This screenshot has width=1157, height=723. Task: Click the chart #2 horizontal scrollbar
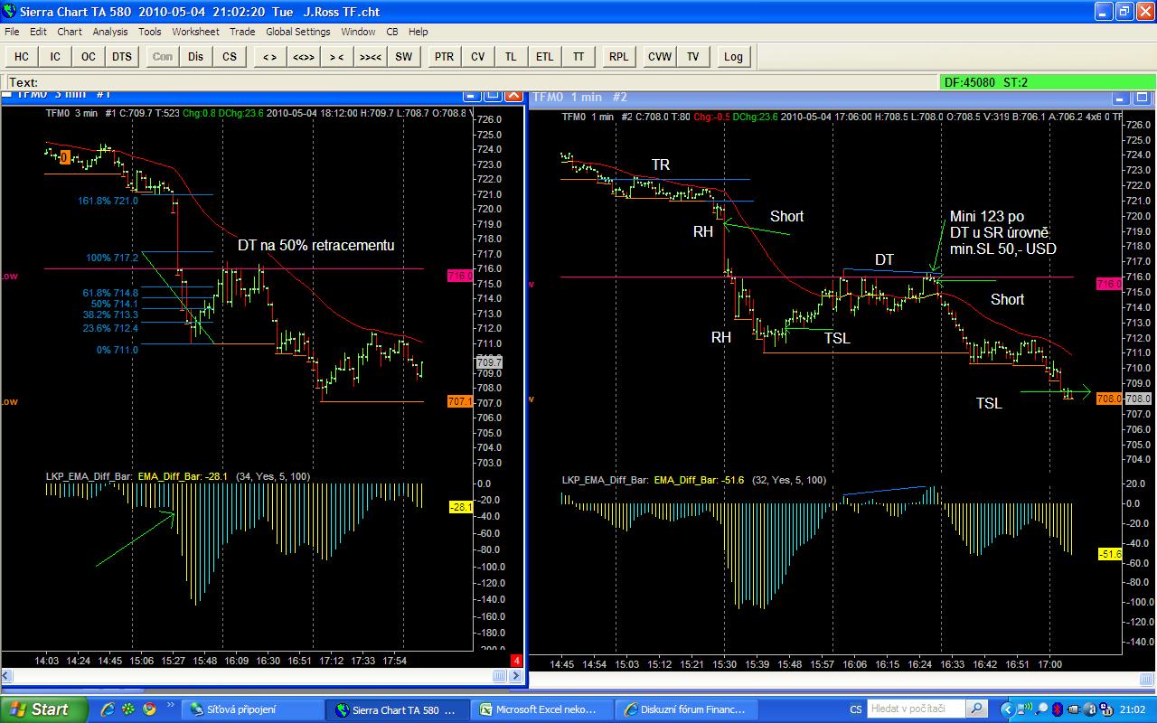(840, 679)
